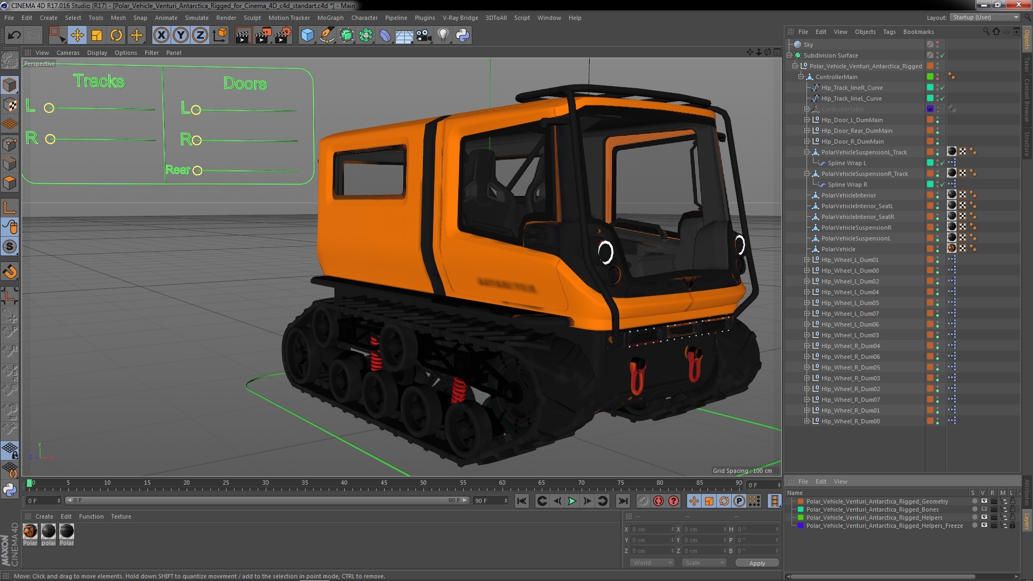The image size is (1033, 581).
Task: Expand Hlp_Door_L_DumMain in object tree
Action: point(807,120)
